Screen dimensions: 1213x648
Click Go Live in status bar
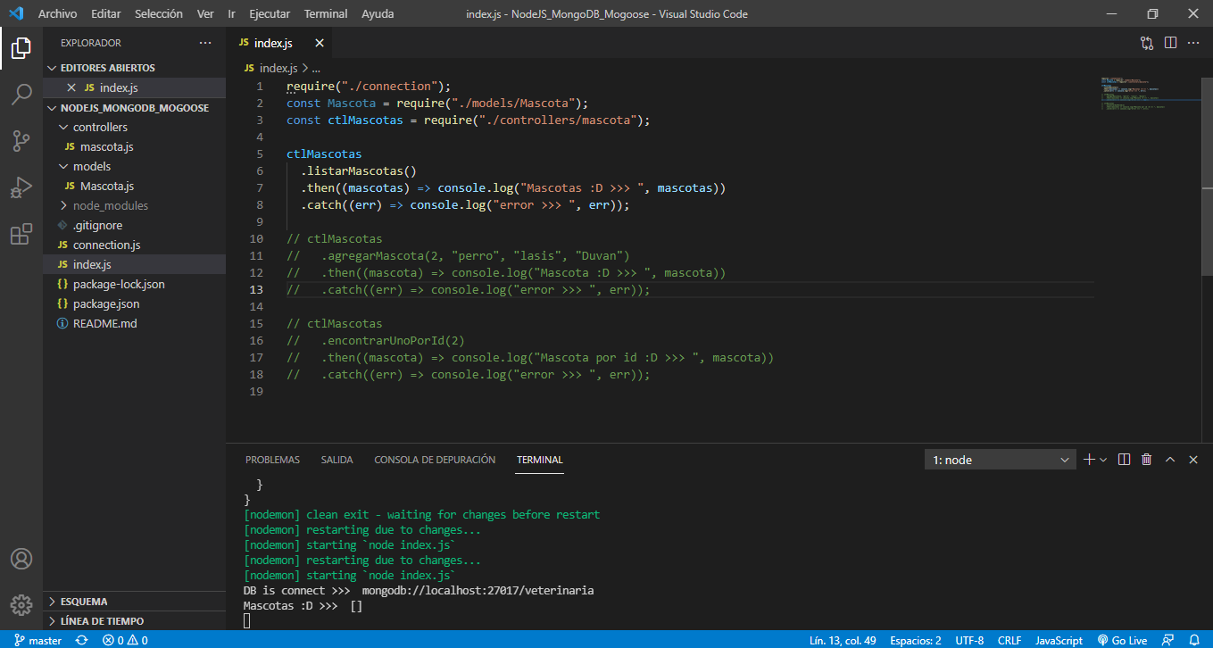(1122, 640)
